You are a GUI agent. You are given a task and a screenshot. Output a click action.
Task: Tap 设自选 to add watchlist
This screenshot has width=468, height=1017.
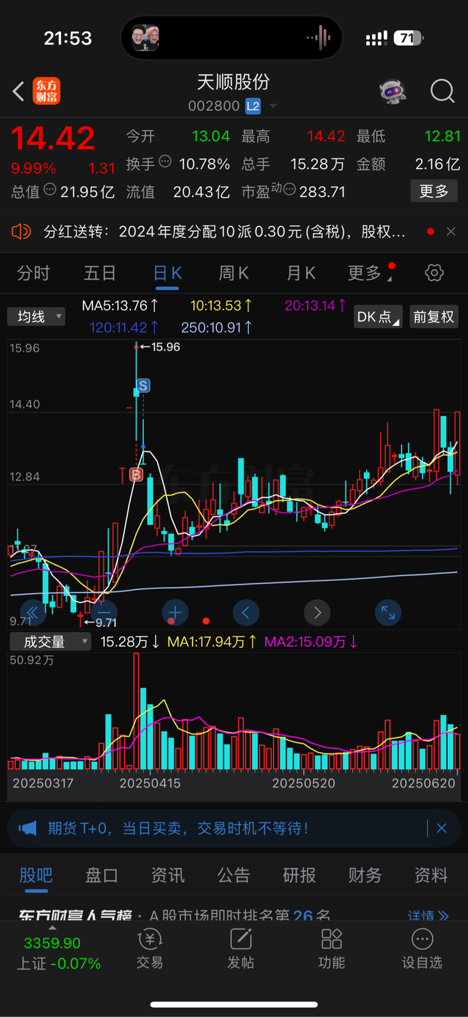(422, 949)
